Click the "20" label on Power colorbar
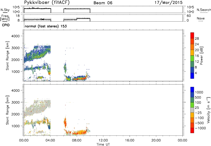 pyautogui.click(x=197, y=50)
